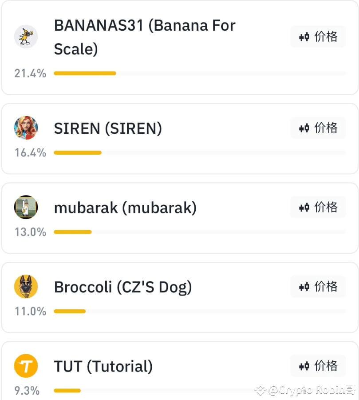This screenshot has width=359, height=400.
Task: Select the SIREN (SIREN) token name
Action: pyautogui.click(x=108, y=128)
